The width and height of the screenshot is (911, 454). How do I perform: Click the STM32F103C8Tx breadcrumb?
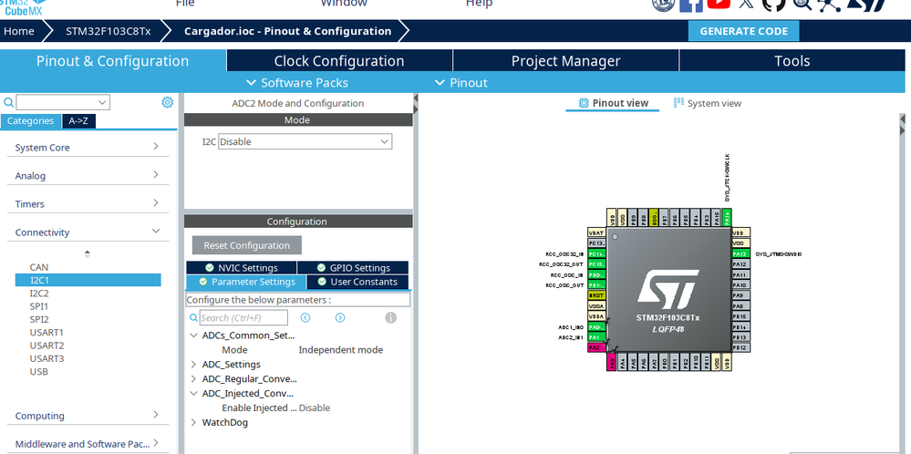(x=109, y=31)
